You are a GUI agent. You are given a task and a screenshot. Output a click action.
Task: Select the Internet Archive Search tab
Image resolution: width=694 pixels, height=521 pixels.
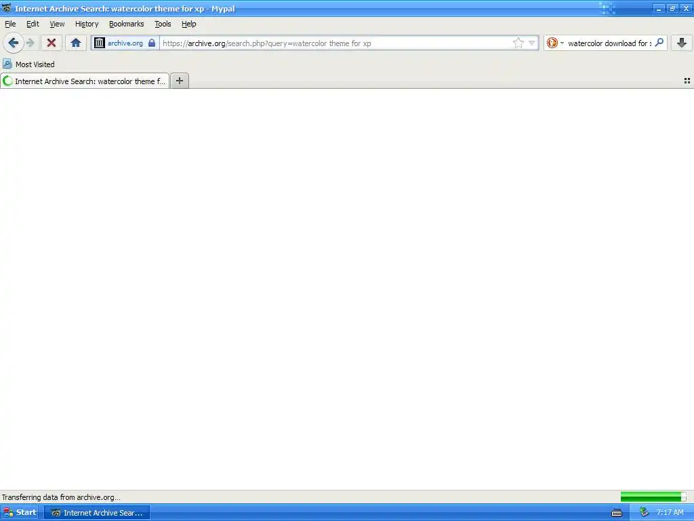click(85, 81)
